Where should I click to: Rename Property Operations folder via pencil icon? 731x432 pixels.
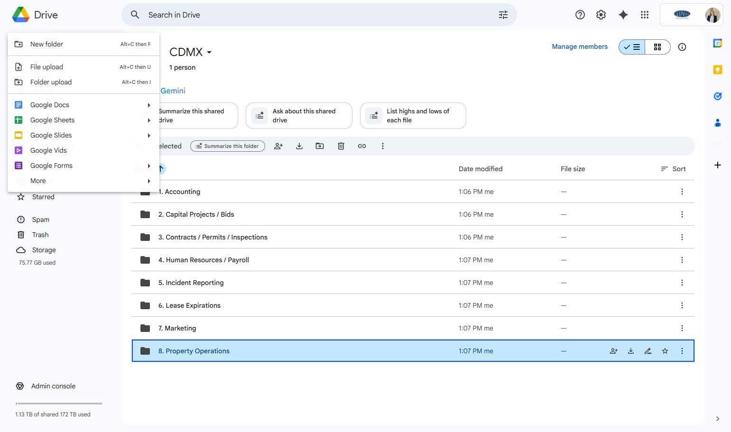648,351
